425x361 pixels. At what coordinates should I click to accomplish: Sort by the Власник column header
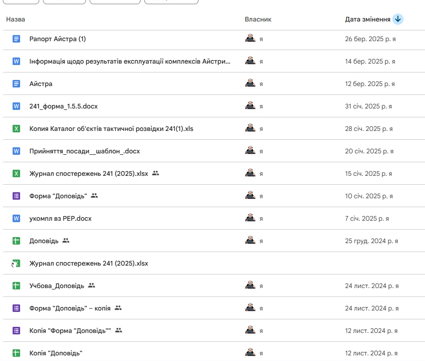tap(258, 19)
